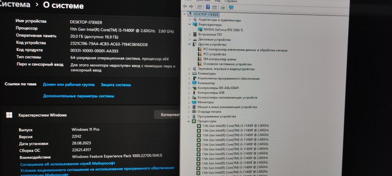Click the printer icon beside Очереди печати
Image resolution: width=392 pixels, height=176 pixels.
194,112
